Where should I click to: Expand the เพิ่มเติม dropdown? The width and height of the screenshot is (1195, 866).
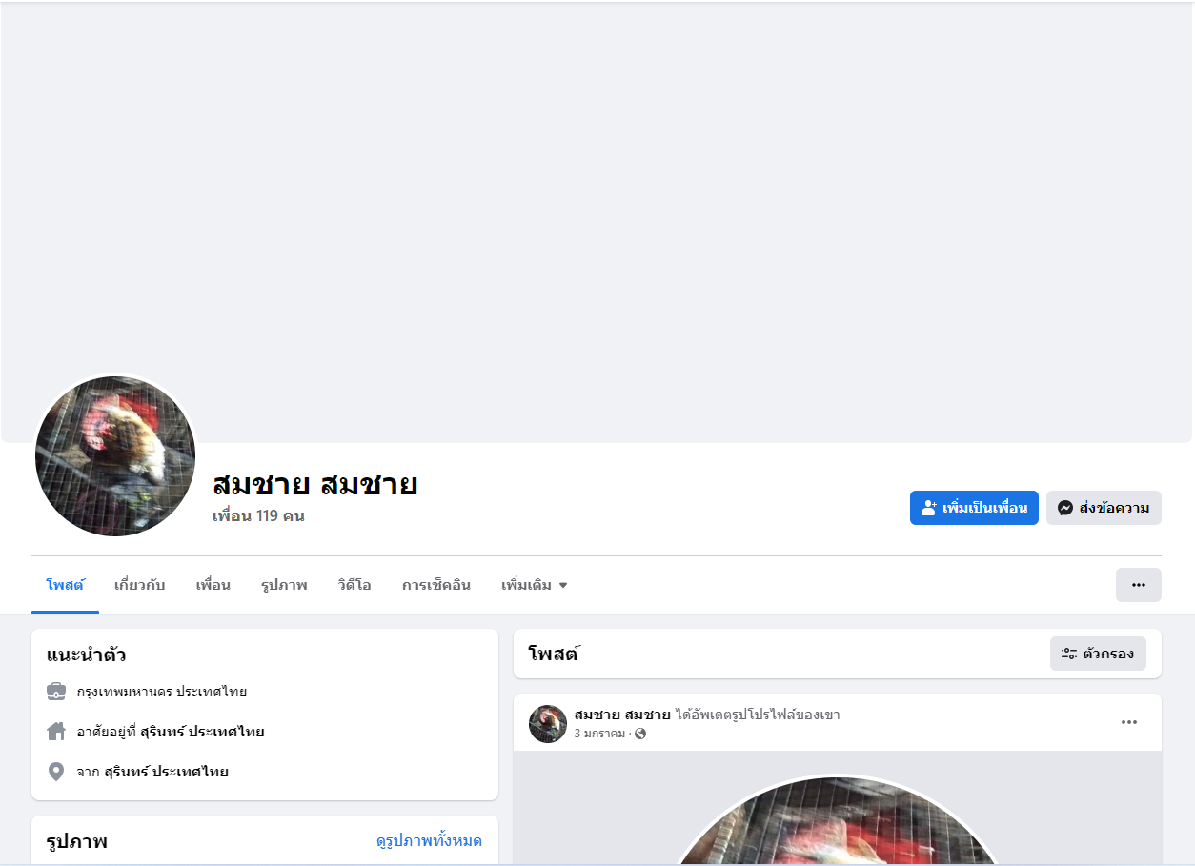(x=534, y=585)
